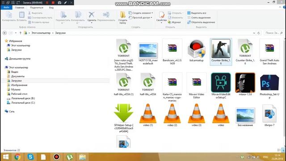286x161 pixels.
Task: Refresh the folder view
Action: (x=259, y=33)
